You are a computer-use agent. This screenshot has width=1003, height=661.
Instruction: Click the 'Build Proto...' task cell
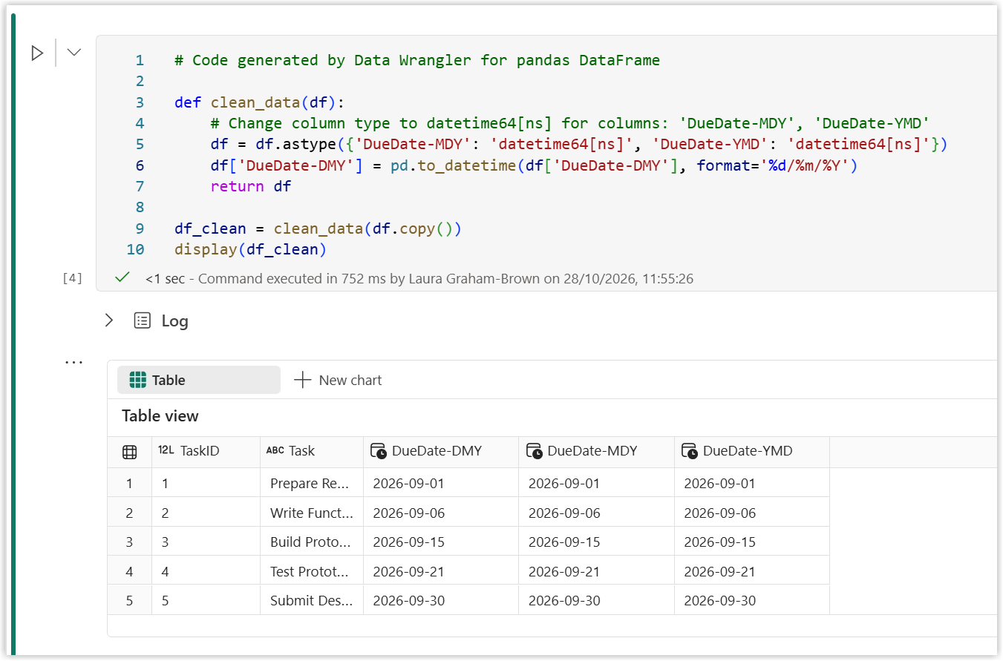point(312,542)
